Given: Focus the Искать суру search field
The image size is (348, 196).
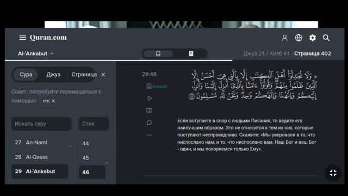Looking at the screenshot, I should click(41, 124).
